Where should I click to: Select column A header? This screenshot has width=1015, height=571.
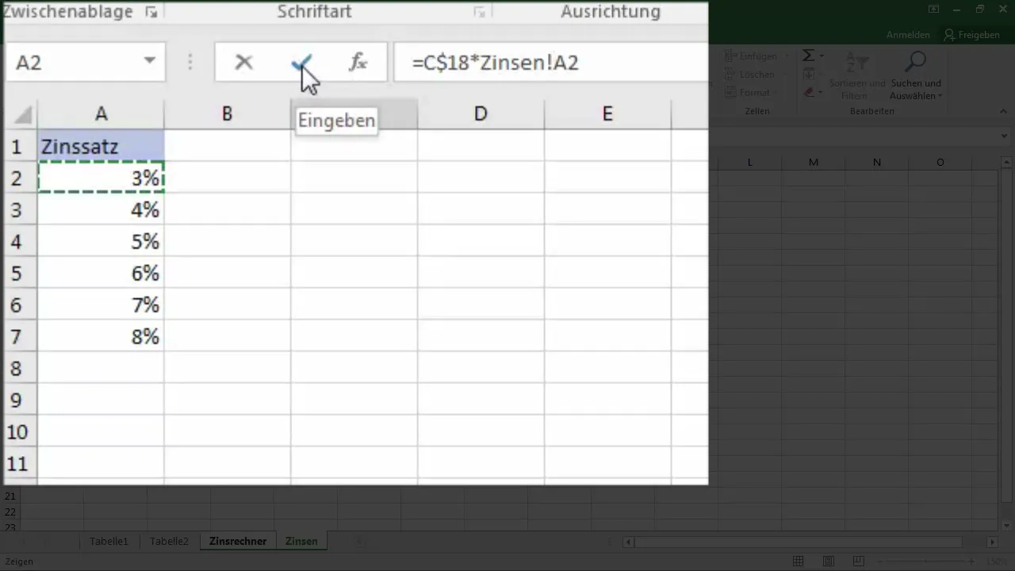(101, 114)
